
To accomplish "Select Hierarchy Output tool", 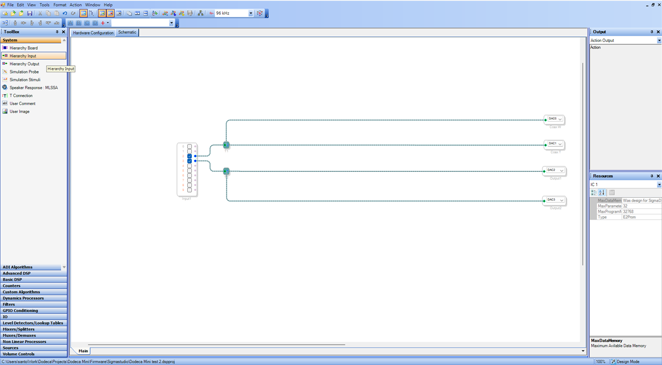I will coord(24,64).
